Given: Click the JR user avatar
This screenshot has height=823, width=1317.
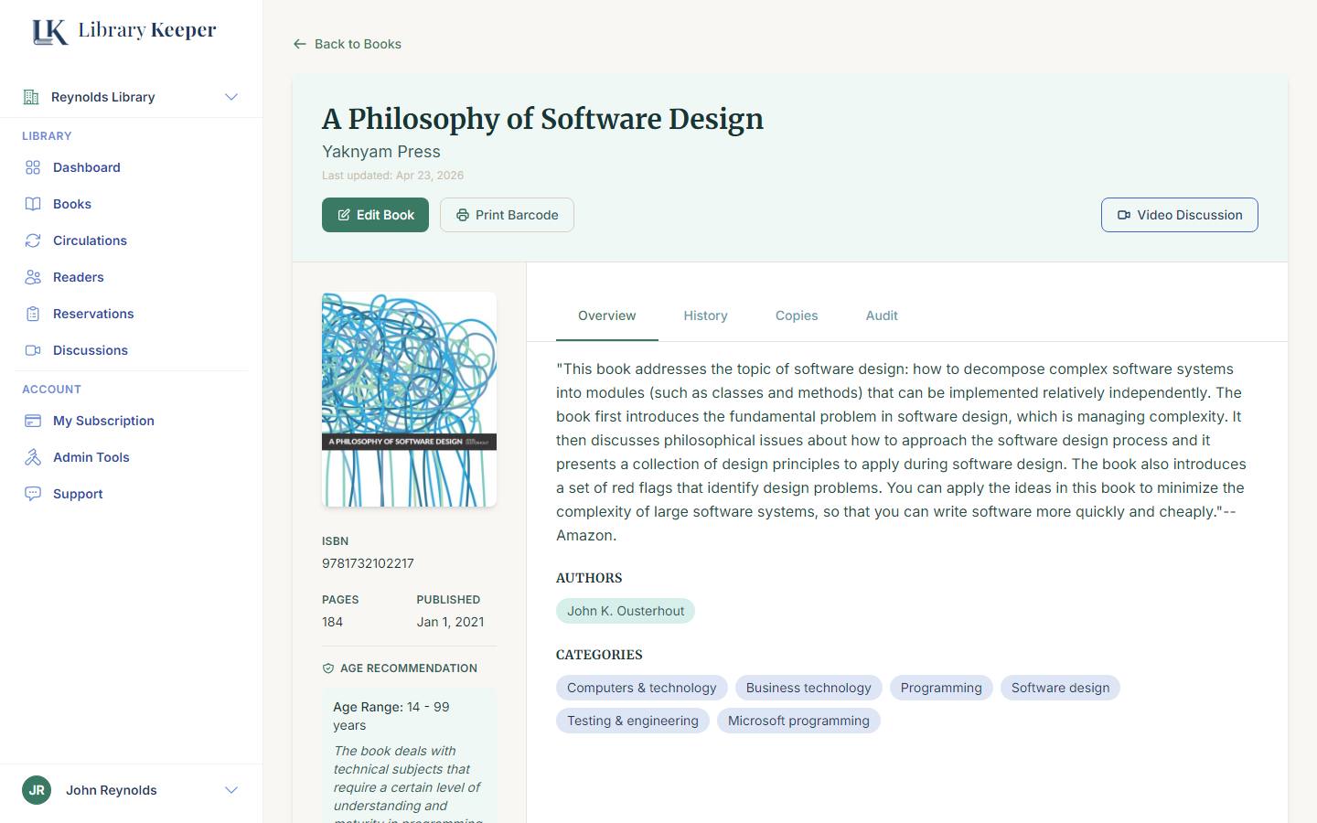Looking at the screenshot, I should click(37, 790).
